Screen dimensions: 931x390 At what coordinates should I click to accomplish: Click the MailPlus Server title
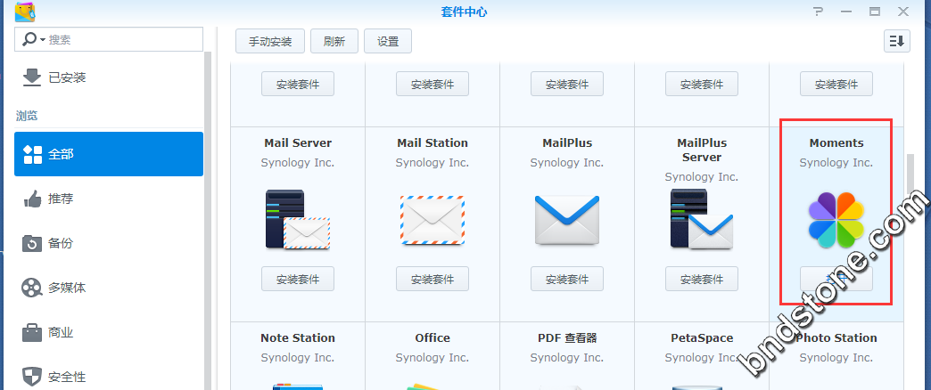[x=702, y=150]
